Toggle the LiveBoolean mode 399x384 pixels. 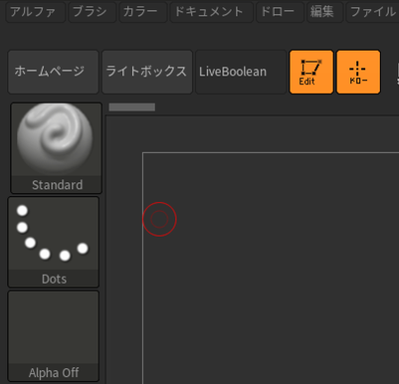tap(241, 72)
